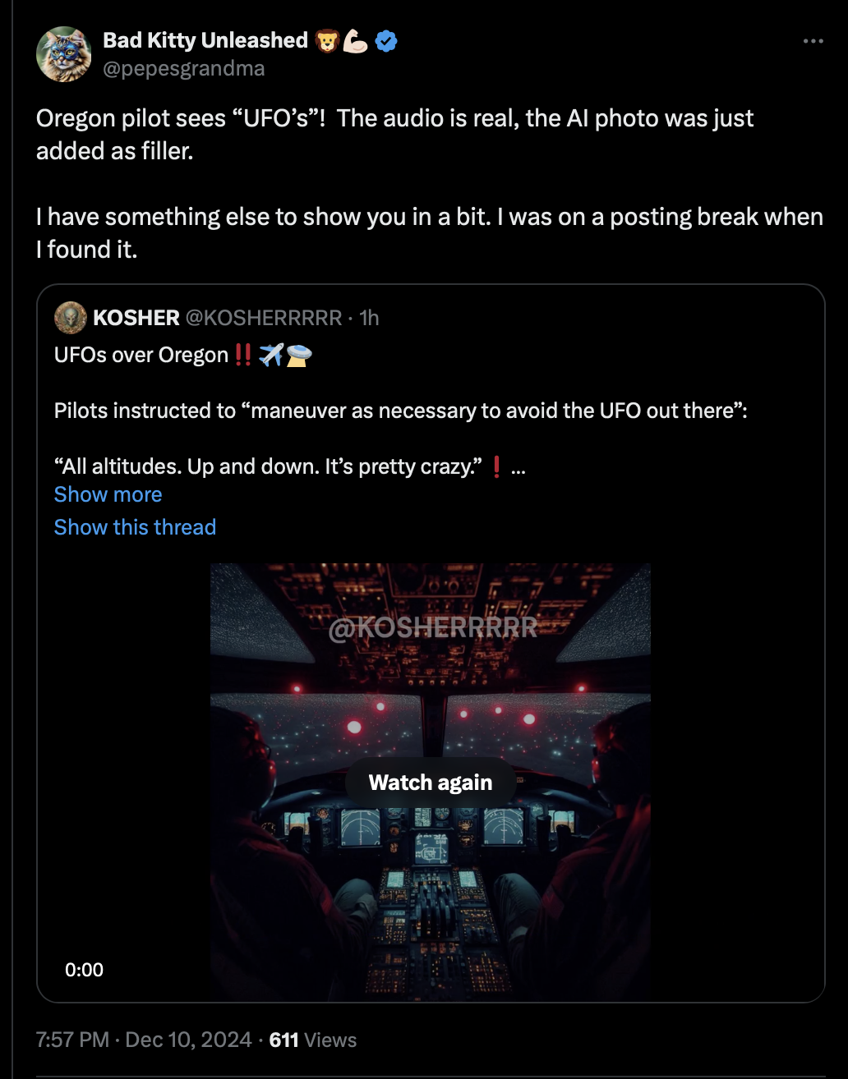The height and width of the screenshot is (1079, 848).
Task: Click the 1h timestamp on quoted tweet
Action: (x=370, y=318)
